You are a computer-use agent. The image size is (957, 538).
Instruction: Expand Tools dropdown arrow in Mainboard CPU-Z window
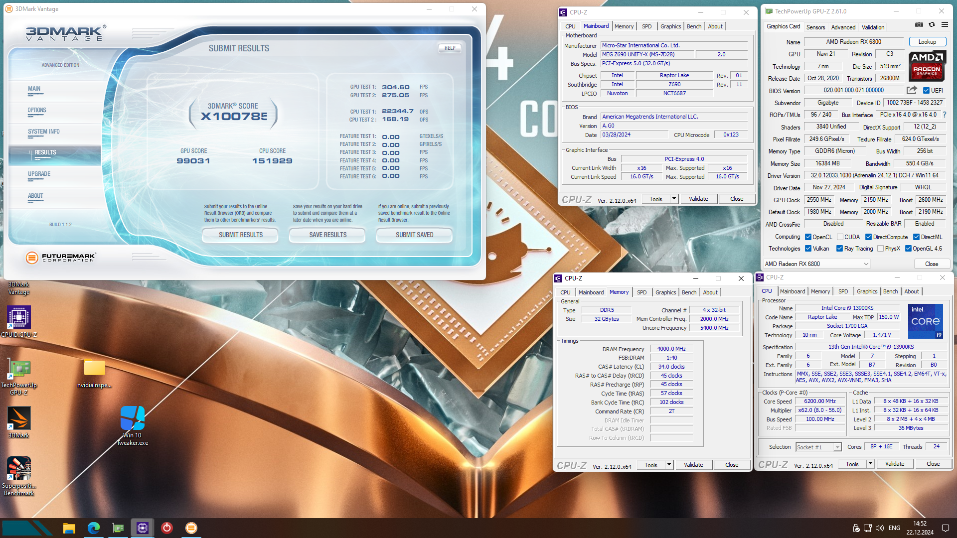pyautogui.click(x=674, y=199)
